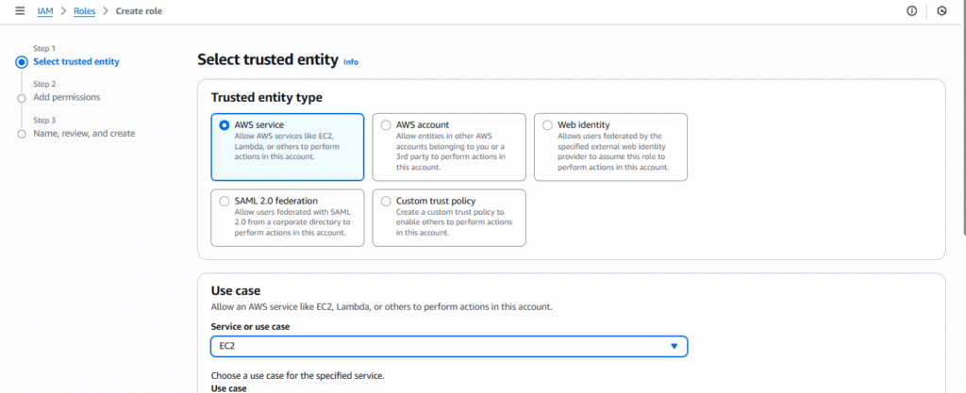Select the AWS service radio button

coord(225,124)
